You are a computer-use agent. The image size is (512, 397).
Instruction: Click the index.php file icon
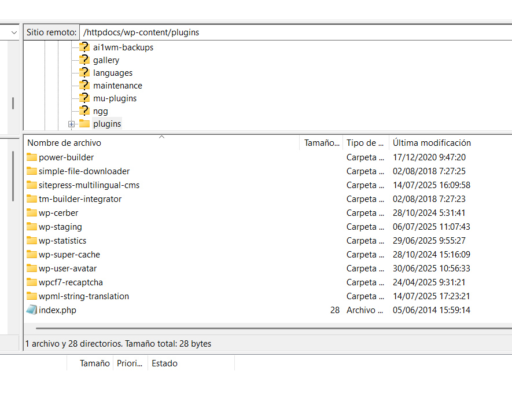pyautogui.click(x=32, y=310)
